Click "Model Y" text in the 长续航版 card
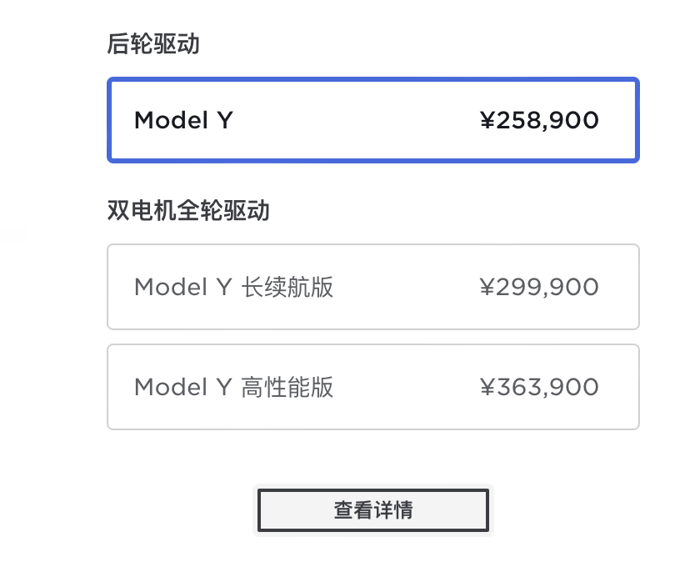 pos(182,288)
